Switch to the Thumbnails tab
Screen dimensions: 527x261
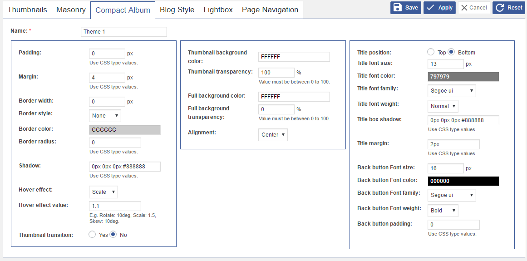pos(27,10)
